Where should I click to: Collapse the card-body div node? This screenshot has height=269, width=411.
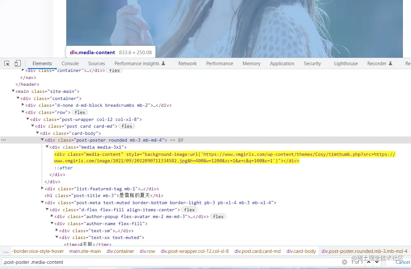click(x=37, y=133)
